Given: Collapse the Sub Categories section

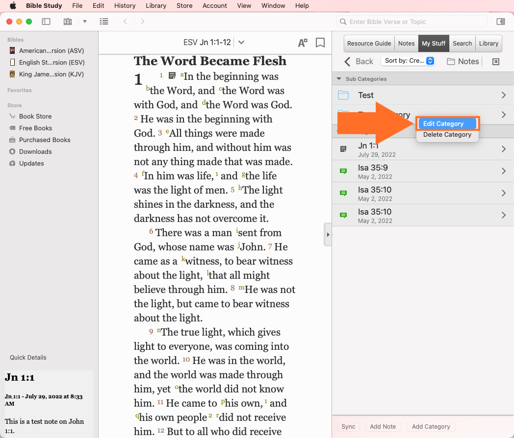Looking at the screenshot, I should [x=338, y=79].
